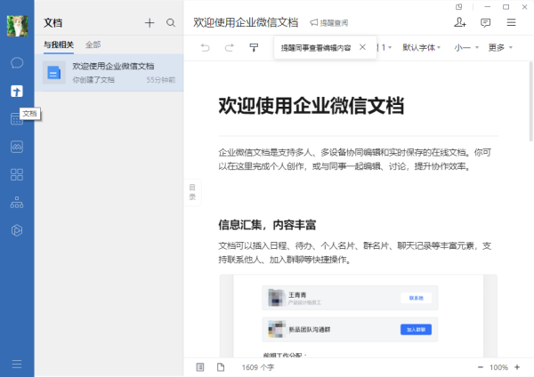This screenshot has width=534, height=377.
Task: Open the Calendar icon in sidebar
Action: point(16,119)
